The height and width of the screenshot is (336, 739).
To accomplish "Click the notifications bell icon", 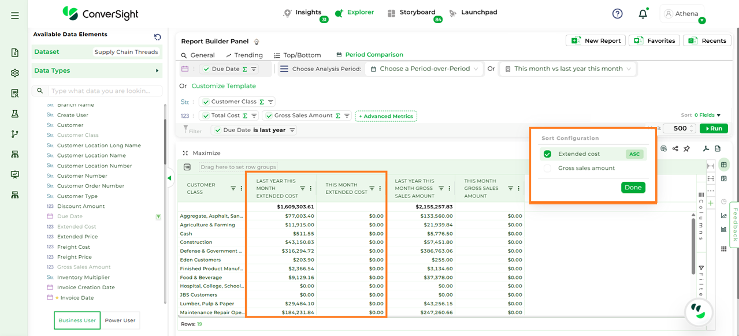I will (643, 14).
